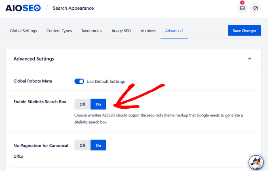The image size is (268, 171).
Task: Go to the Taxonomies tab
Action: coord(91,31)
